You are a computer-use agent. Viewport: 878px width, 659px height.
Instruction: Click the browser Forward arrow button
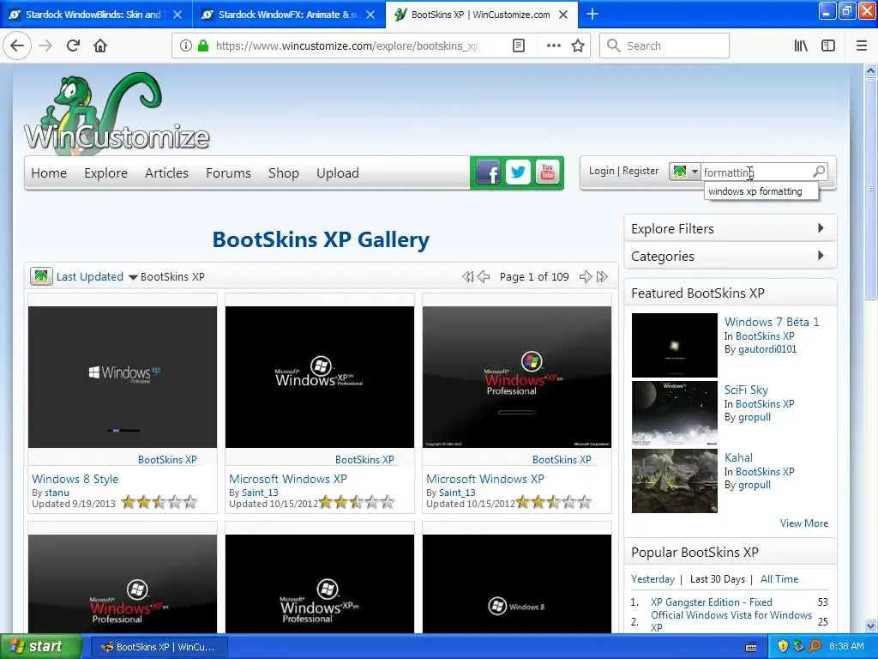pos(45,45)
